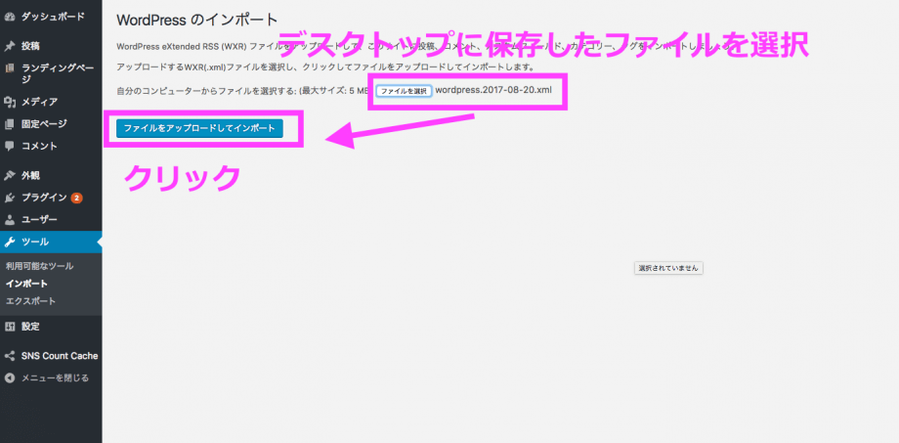Viewport: 899px width, 443px height.
Task: Click the SNS Count Cache share icon
Action: pos(10,356)
